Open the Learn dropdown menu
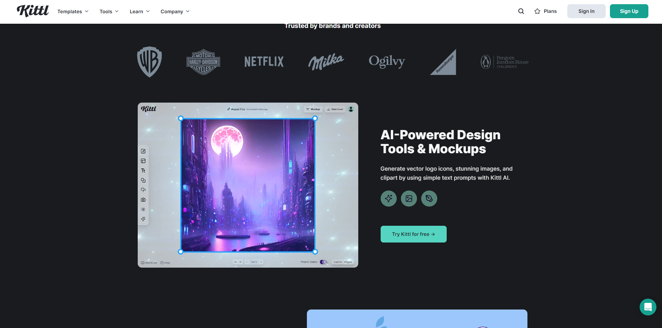Screen dimensions: 662x328 [x=139, y=12]
